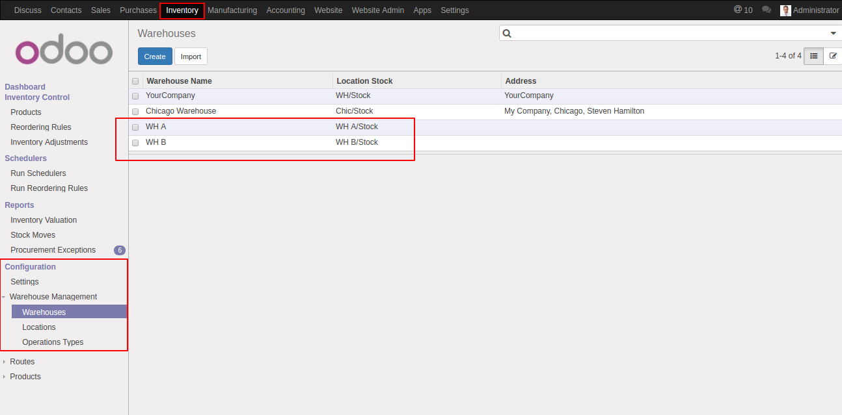Open Inventory Valuation report

pos(44,220)
